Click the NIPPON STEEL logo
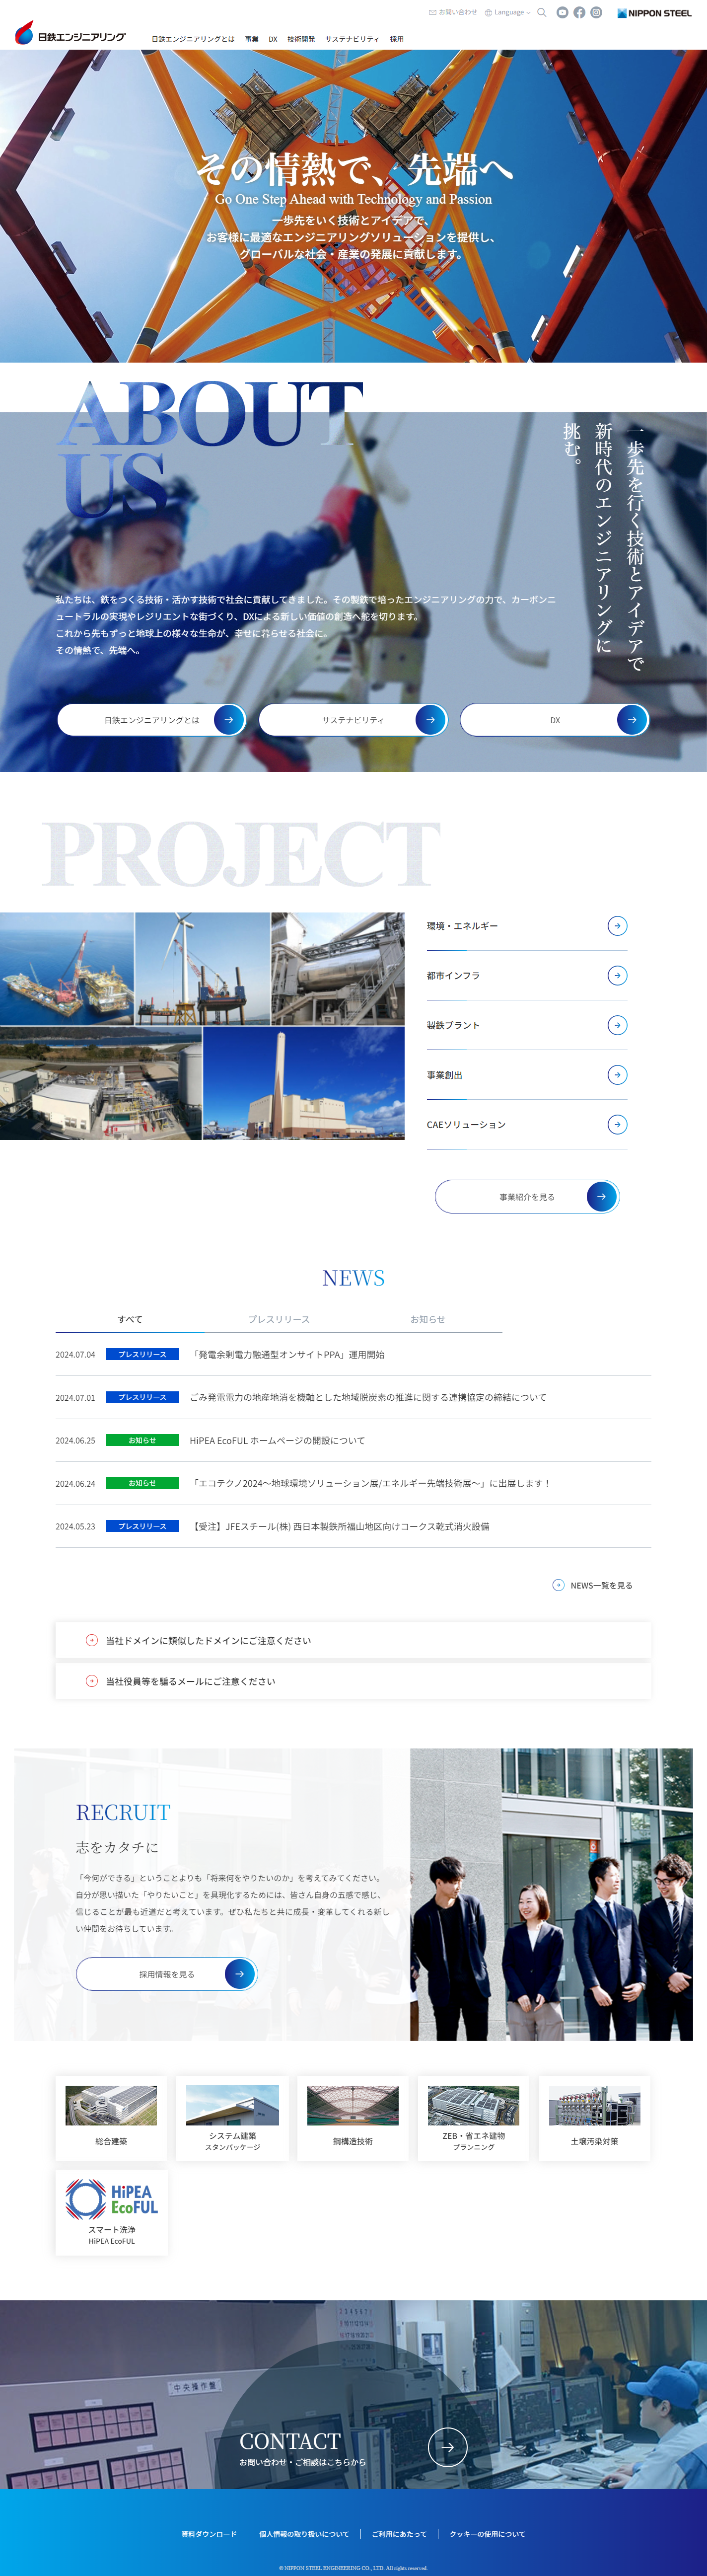This screenshot has width=707, height=2576. [654, 13]
